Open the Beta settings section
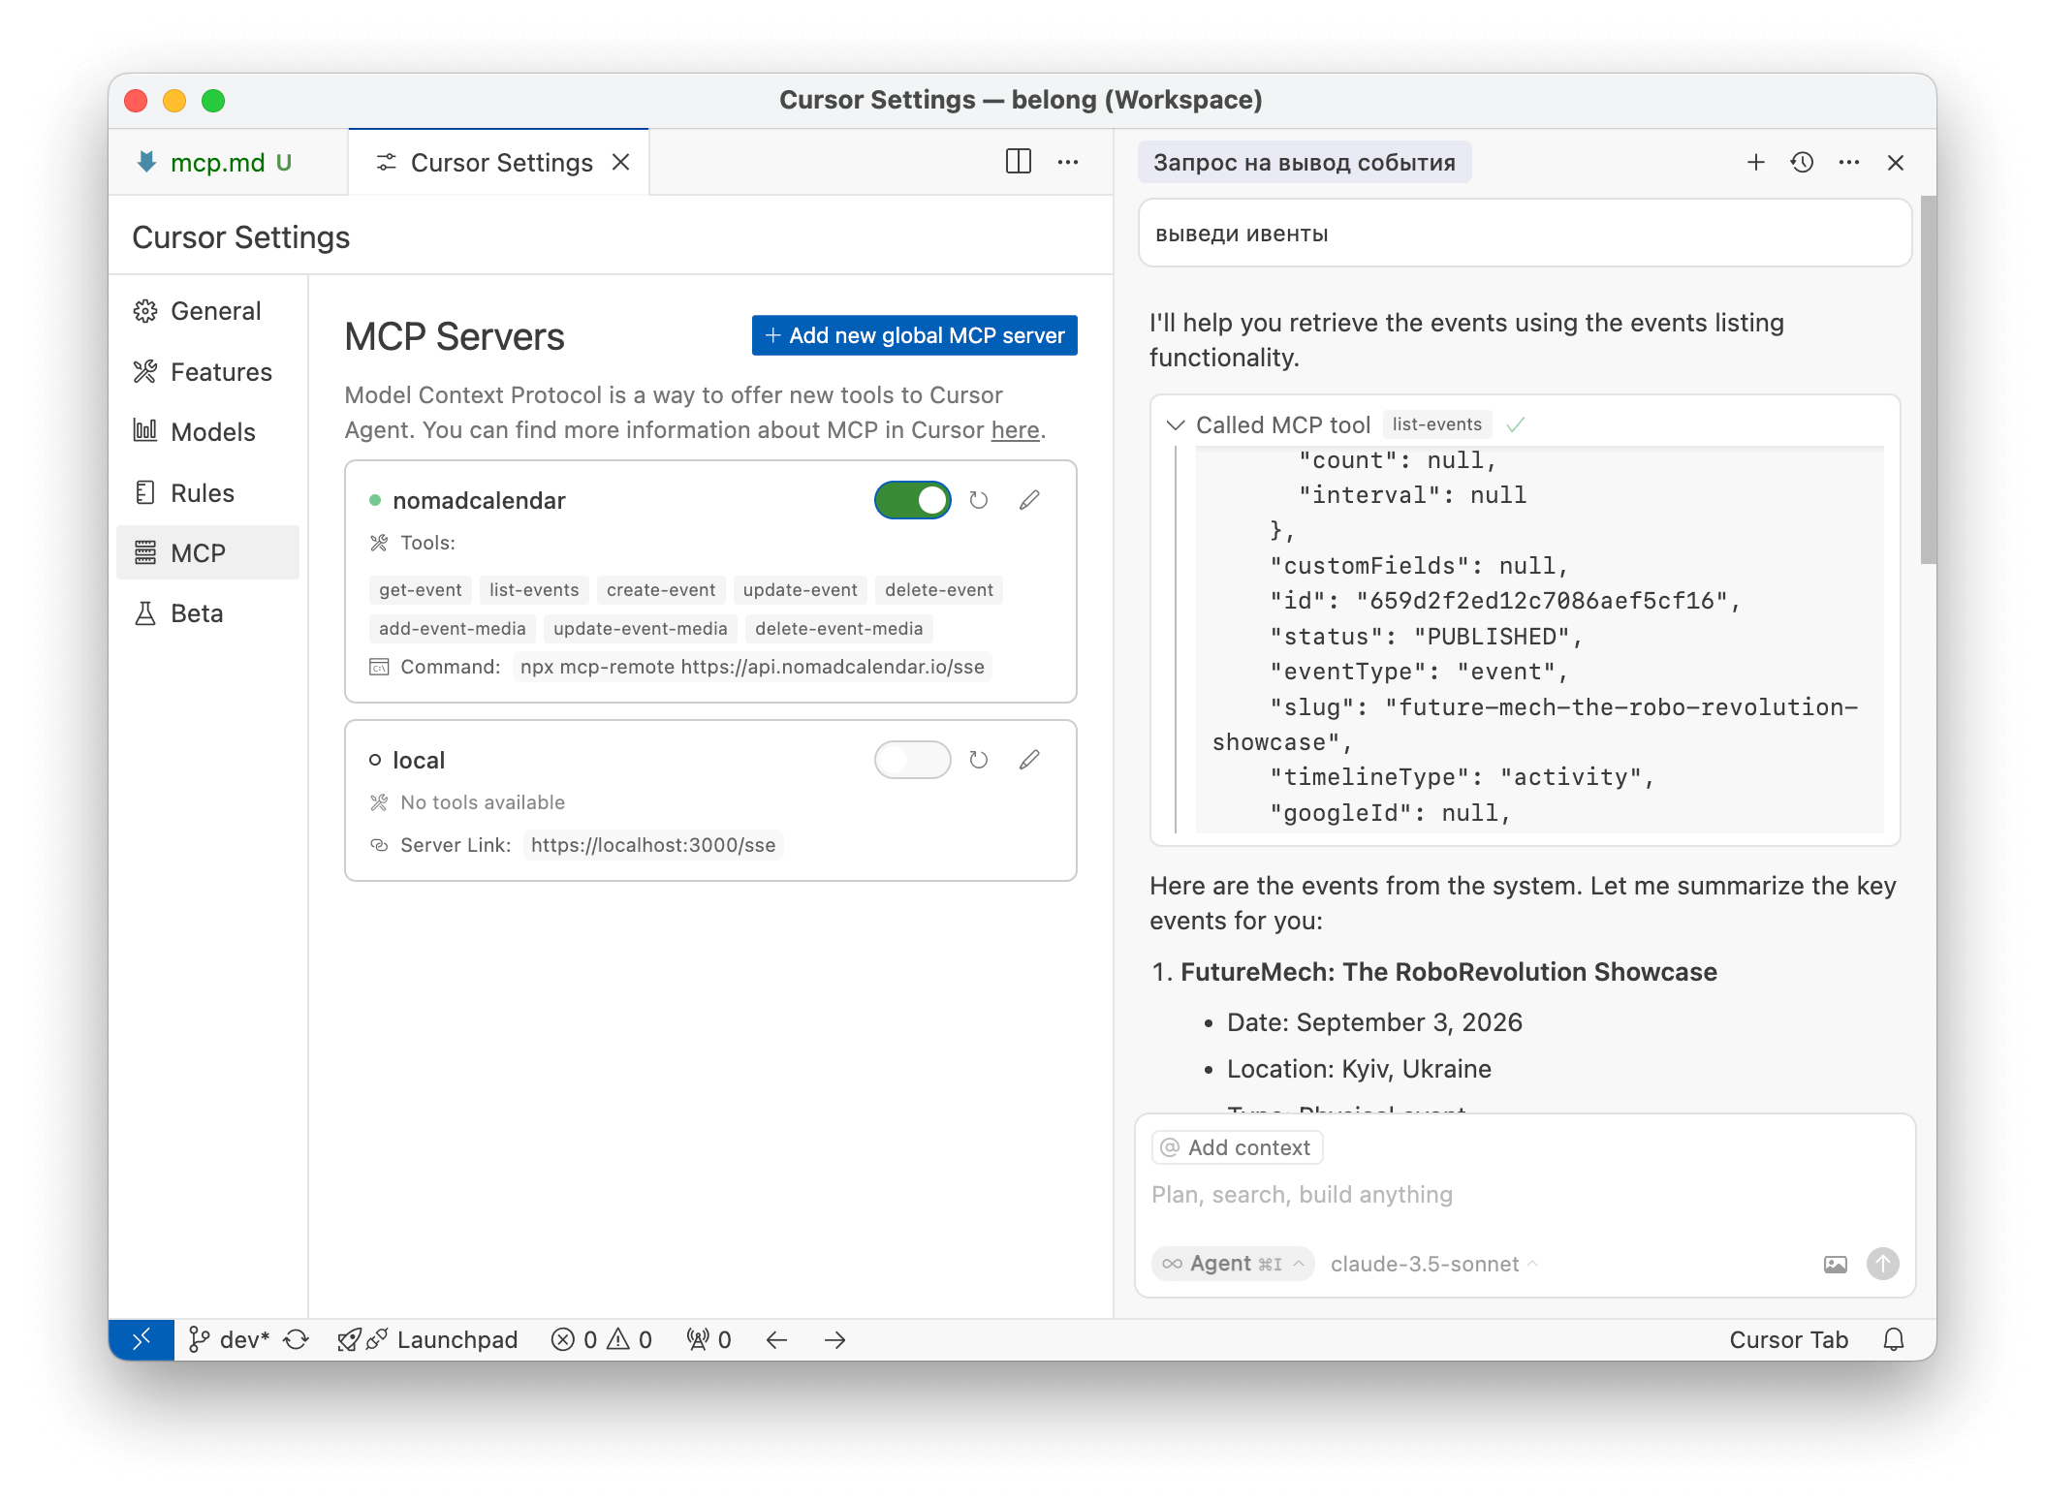2045x1504 pixels. (x=207, y=613)
